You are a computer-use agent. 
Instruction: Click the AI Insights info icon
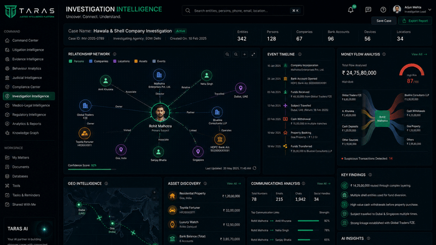[369, 238]
